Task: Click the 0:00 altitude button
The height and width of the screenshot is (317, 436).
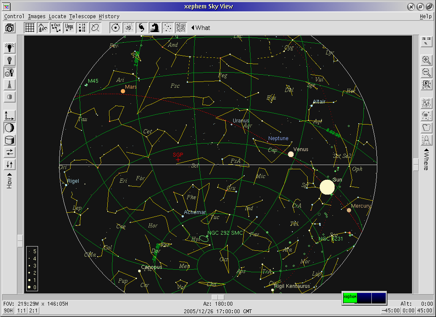Action: point(408,311)
